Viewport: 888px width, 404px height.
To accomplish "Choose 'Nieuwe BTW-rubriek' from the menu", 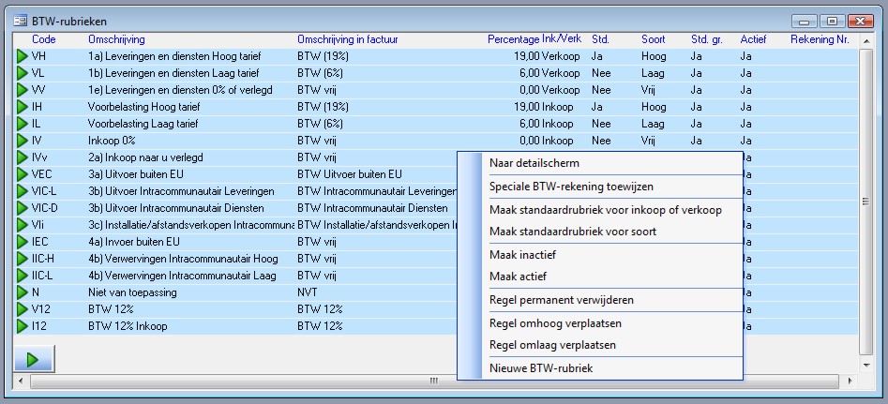I will coord(541,368).
